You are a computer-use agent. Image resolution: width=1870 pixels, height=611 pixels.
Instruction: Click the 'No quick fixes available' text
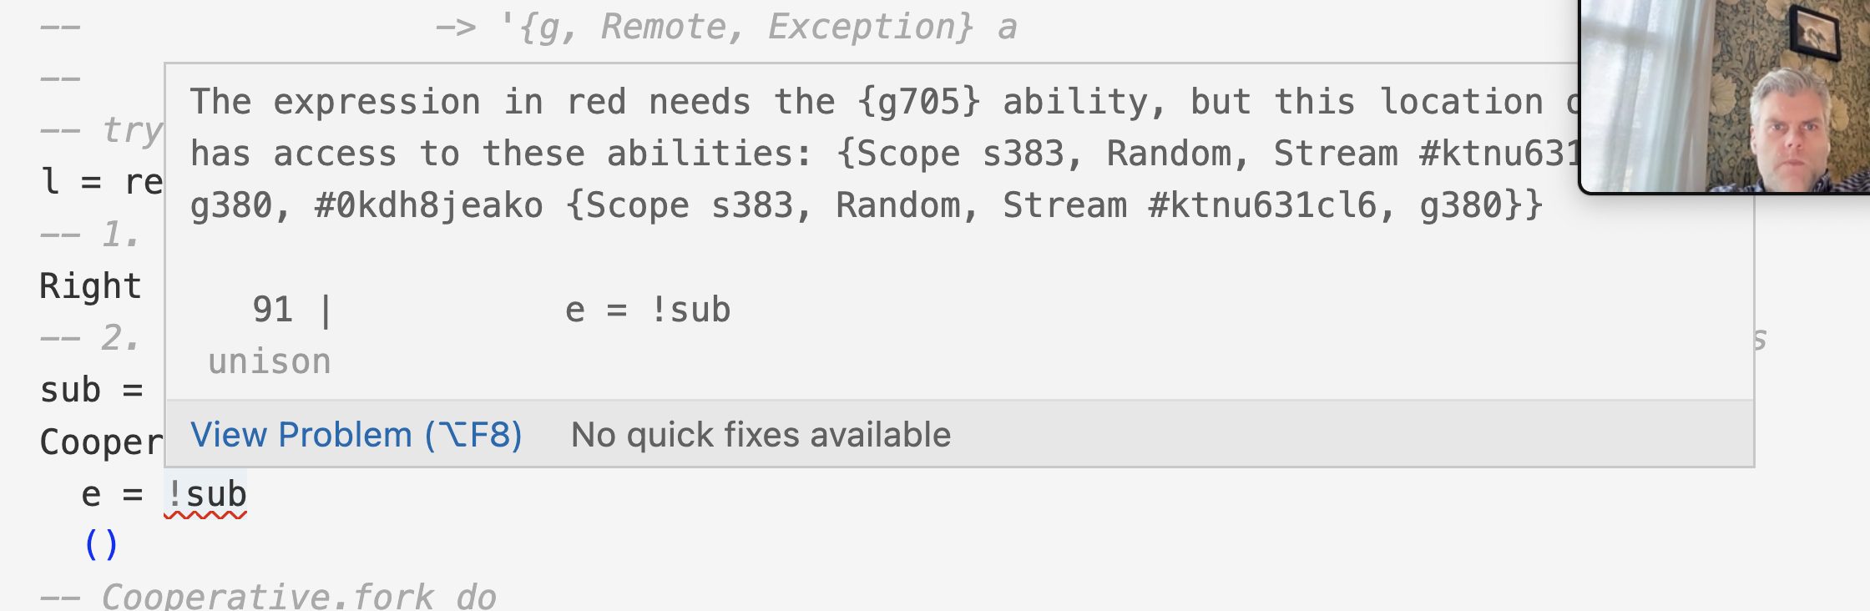[x=761, y=434]
